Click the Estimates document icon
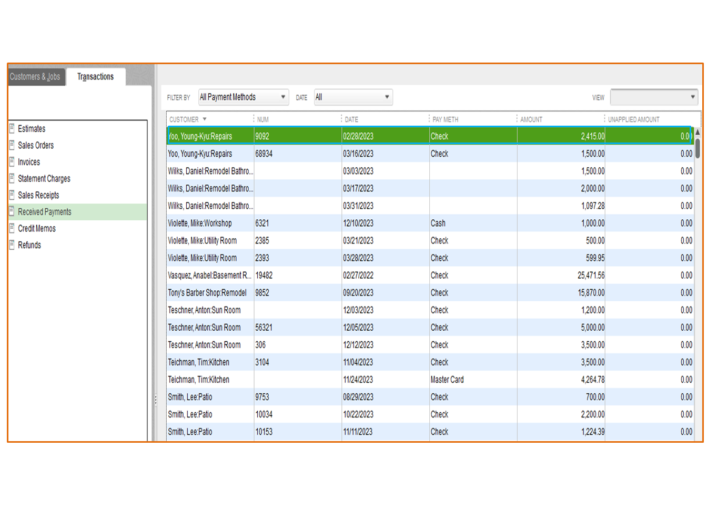 click(12, 128)
